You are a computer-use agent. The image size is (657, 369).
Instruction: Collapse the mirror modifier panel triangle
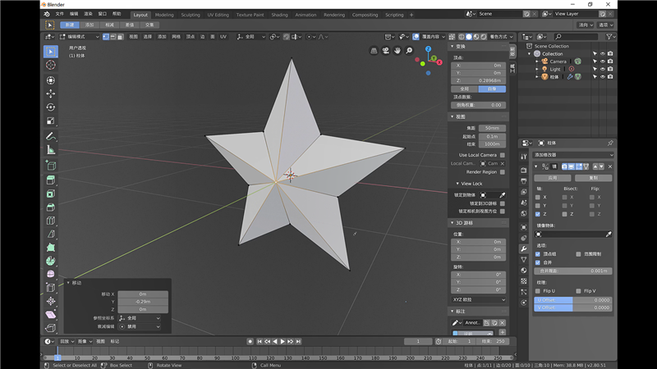coord(536,166)
